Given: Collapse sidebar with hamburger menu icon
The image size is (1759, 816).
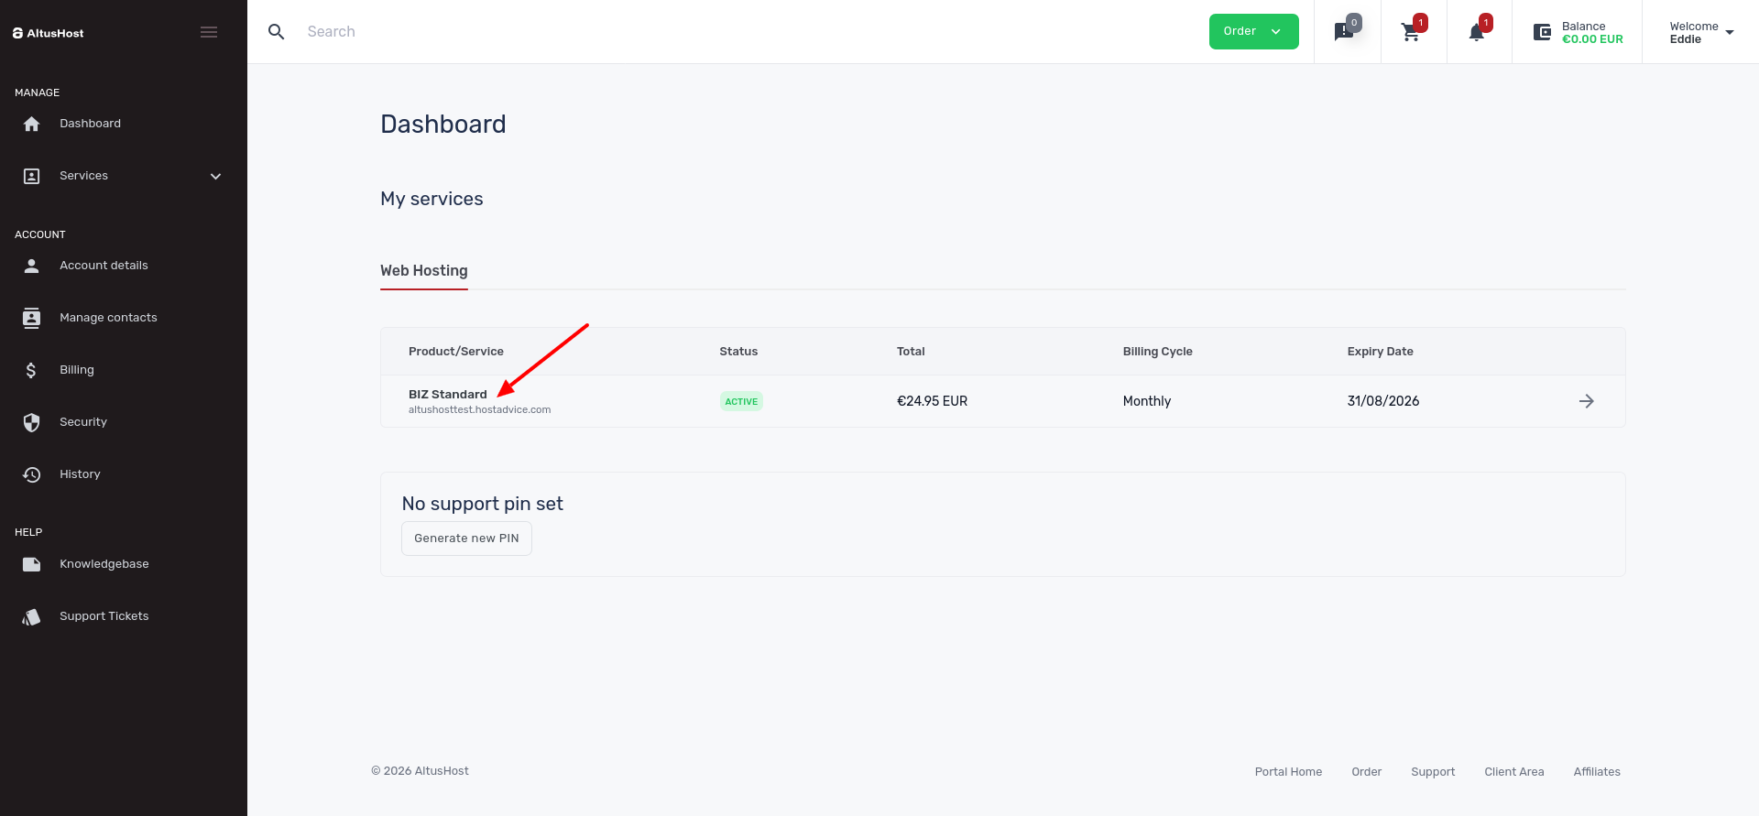Looking at the screenshot, I should (x=209, y=32).
